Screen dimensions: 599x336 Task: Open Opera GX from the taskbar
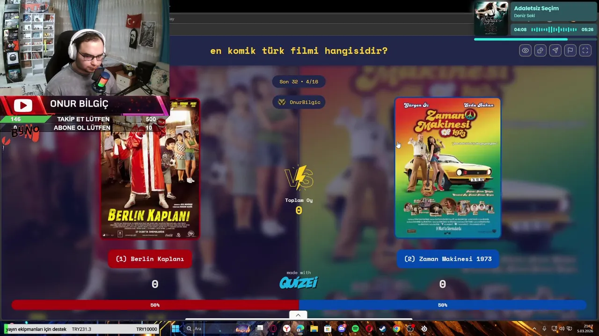click(x=273, y=329)
